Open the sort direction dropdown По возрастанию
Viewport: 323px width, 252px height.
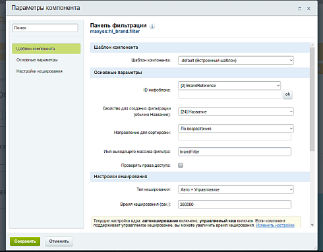point(236,129)
